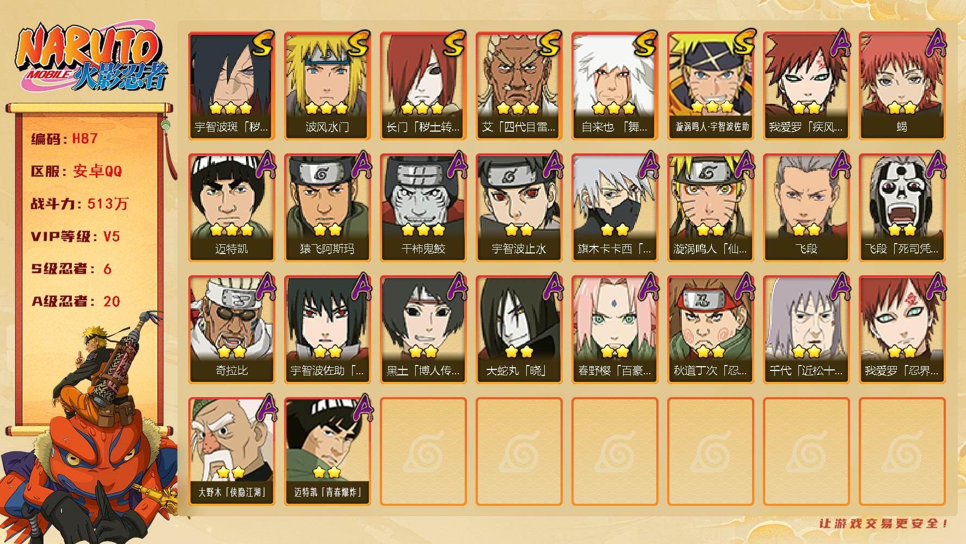Click the Naruto on Gamabunta toad artwork
Image resolution: width=966 pixels, height=544 pixels.
tap(90, 430)
